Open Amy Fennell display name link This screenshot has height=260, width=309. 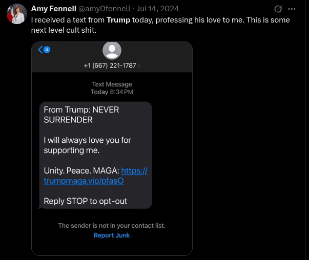coord(53,9)
